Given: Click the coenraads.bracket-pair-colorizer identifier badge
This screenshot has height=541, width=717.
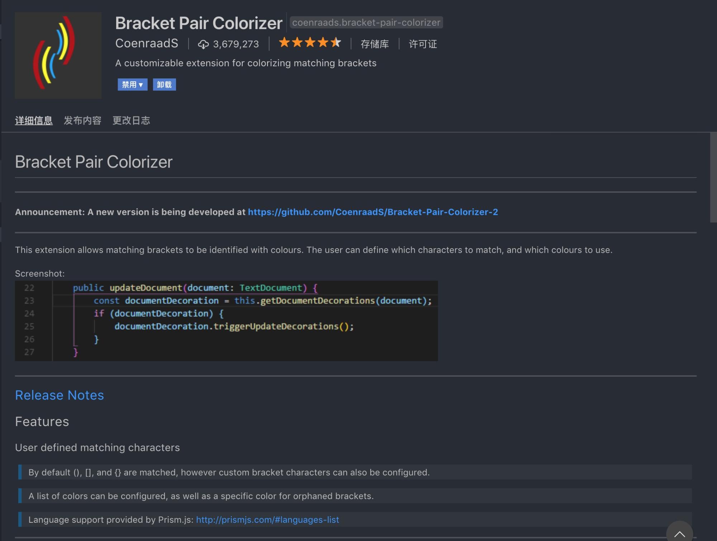Looking at the screenshot, I should tap(366, 22).
